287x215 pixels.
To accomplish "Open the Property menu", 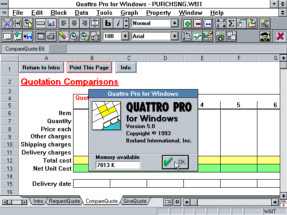I will 158,13.
